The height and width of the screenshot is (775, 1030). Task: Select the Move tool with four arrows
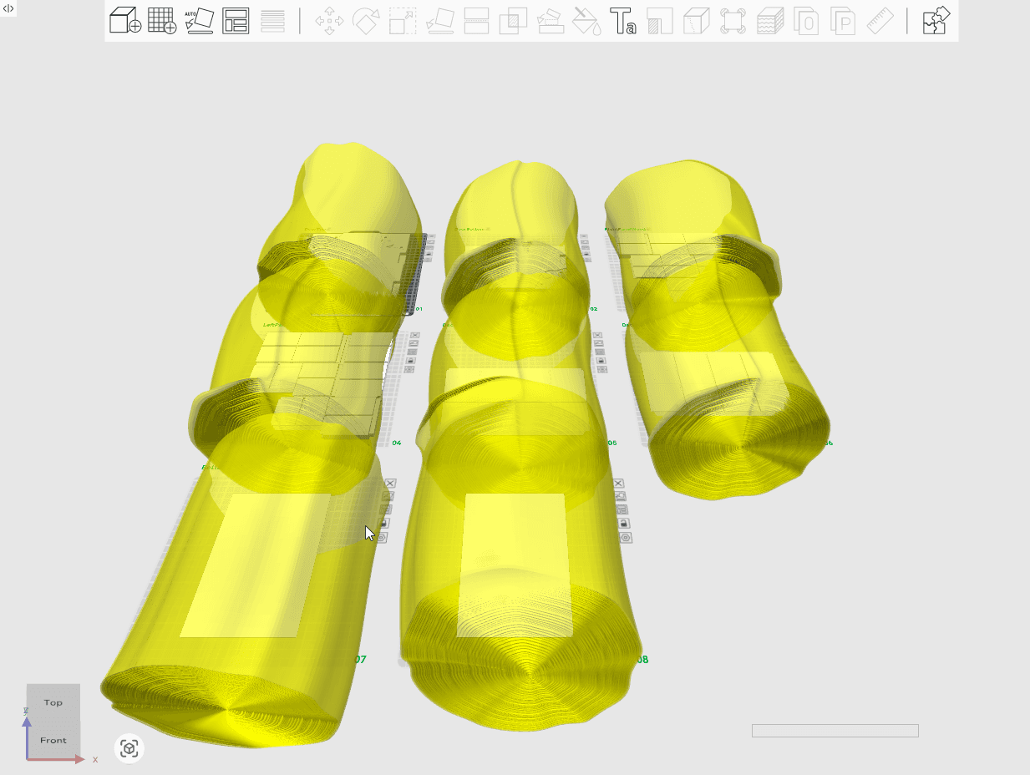329,21
